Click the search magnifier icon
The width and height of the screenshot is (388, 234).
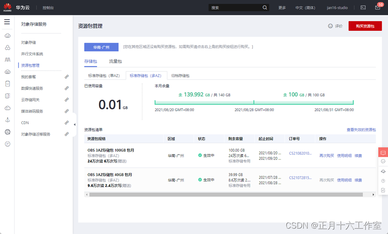point(265,8)
